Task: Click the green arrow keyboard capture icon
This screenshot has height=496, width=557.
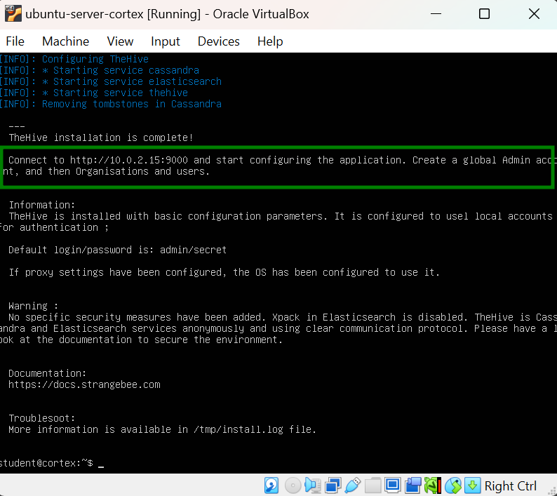Action: (x=472, y=485)
